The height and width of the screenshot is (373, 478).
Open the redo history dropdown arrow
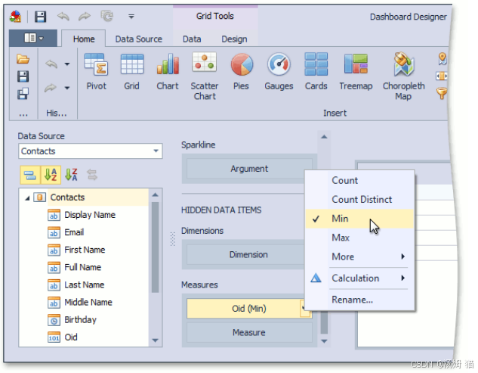[x=67, y=88]
